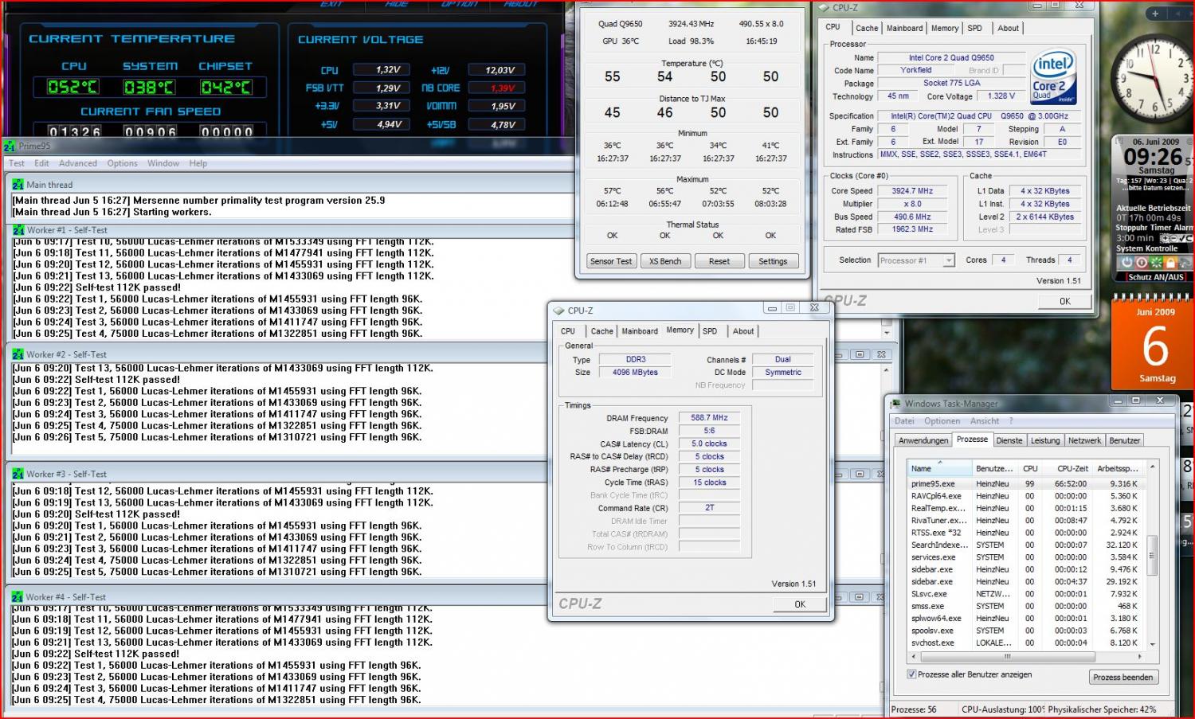The height and width of the screenshot is (719, 1195).
Task: Click the Settings button in RealTemp
Action: [x=773, y=261]
